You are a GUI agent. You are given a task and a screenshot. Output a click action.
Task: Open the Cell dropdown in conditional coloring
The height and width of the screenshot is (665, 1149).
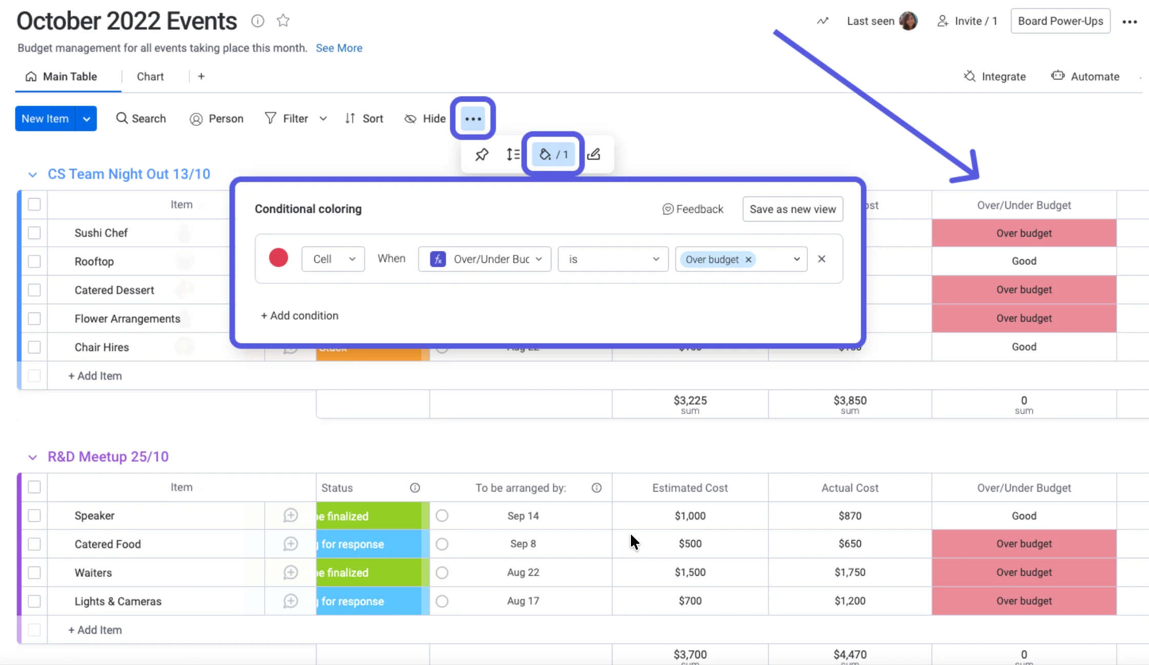pos(333,259)
